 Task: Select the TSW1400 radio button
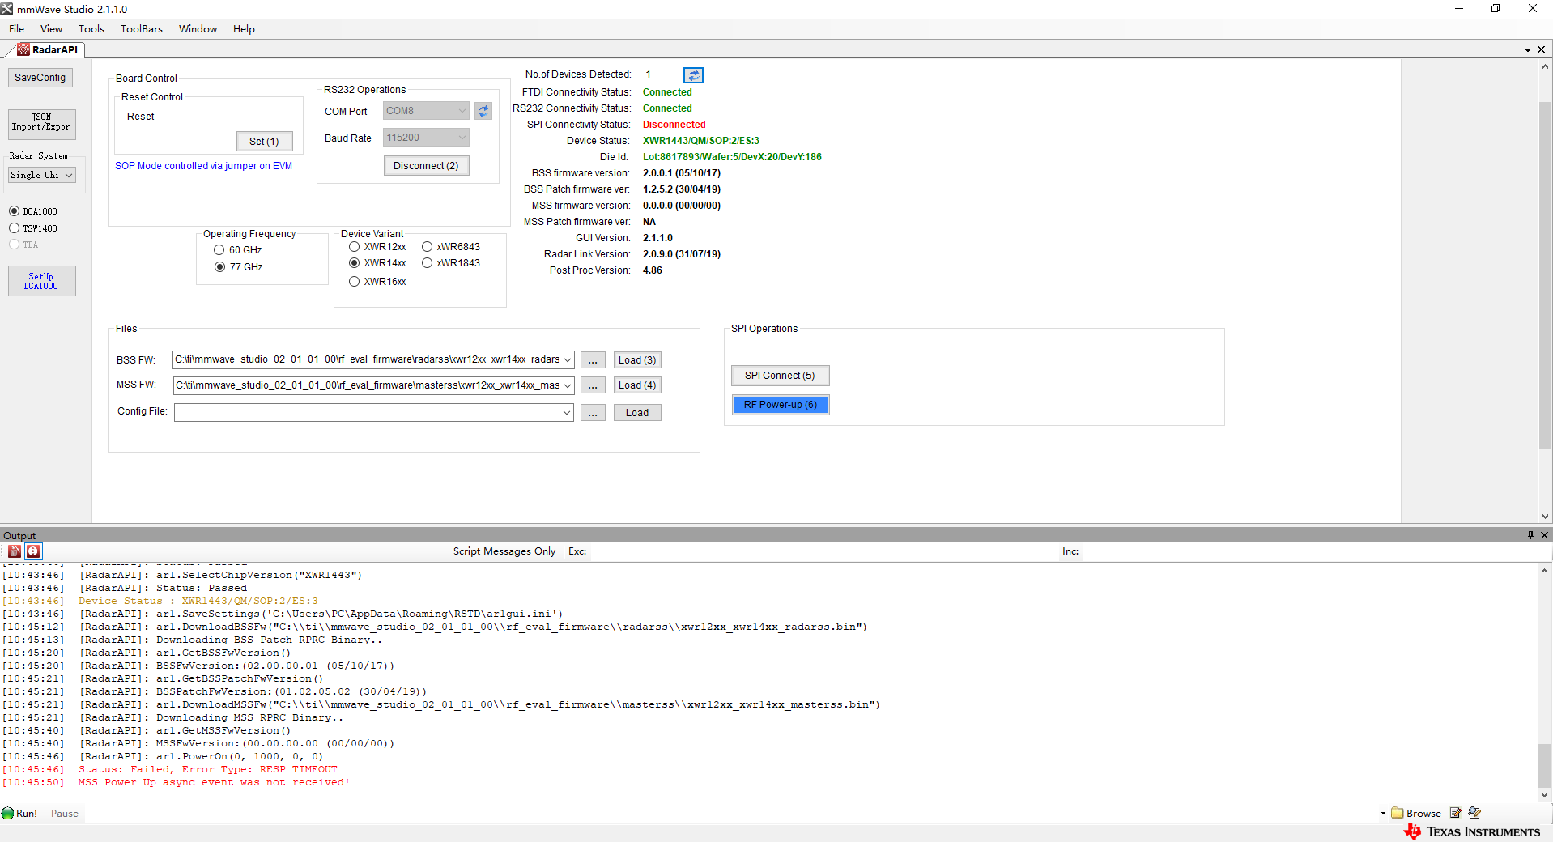(14, 228)
